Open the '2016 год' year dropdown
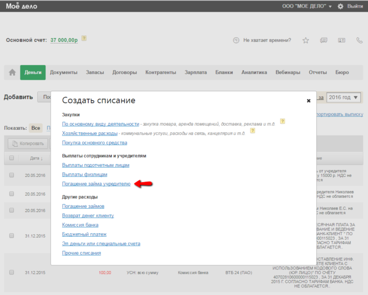This screenshot has width=368, height=295. pyautogui.click(x=343, y=97)
